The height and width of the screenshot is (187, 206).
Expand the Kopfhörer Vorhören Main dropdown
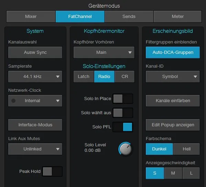104,52
